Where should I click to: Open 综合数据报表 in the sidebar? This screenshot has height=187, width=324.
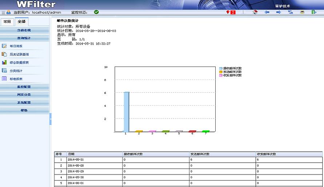coord(19,63)
